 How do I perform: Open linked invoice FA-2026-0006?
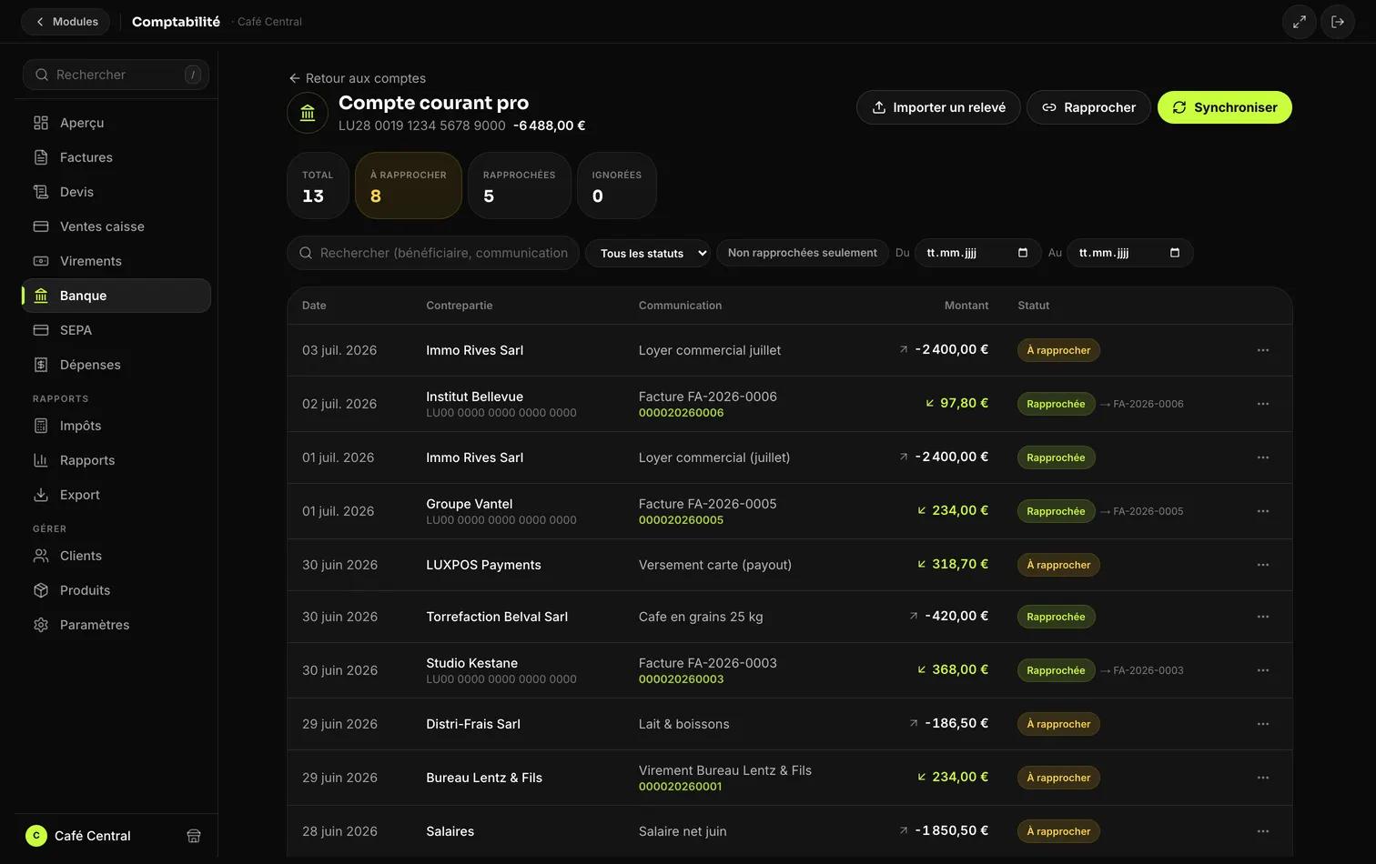point(1141,404)
